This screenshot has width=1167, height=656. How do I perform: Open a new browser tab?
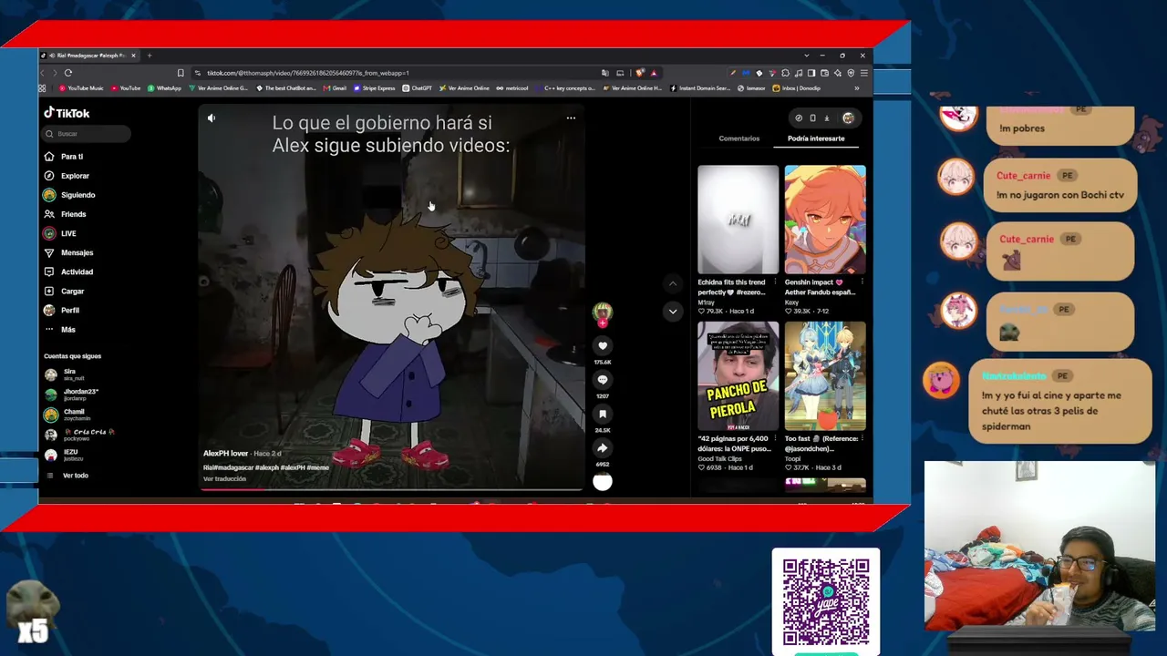pyautogui.click(x=150, y=56)
